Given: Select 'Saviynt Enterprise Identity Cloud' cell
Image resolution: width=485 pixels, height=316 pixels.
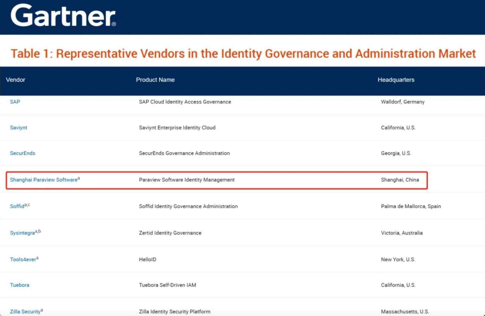Looking at the screenshot, I should (177, 127).
